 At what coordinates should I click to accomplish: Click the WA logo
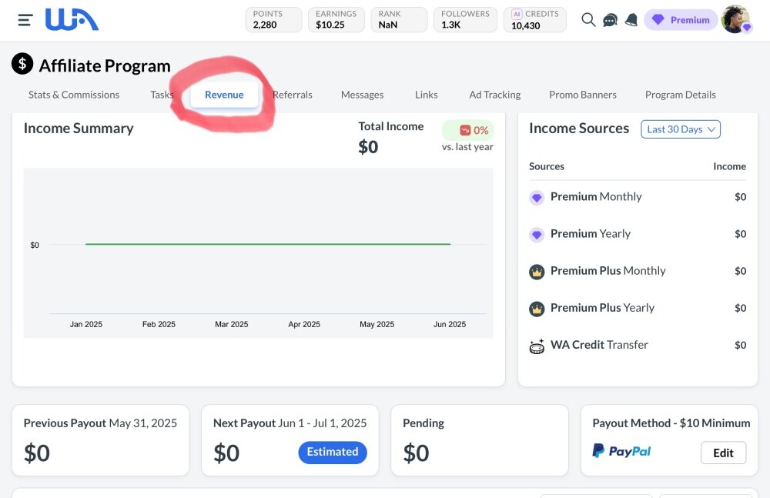(72, 20)
